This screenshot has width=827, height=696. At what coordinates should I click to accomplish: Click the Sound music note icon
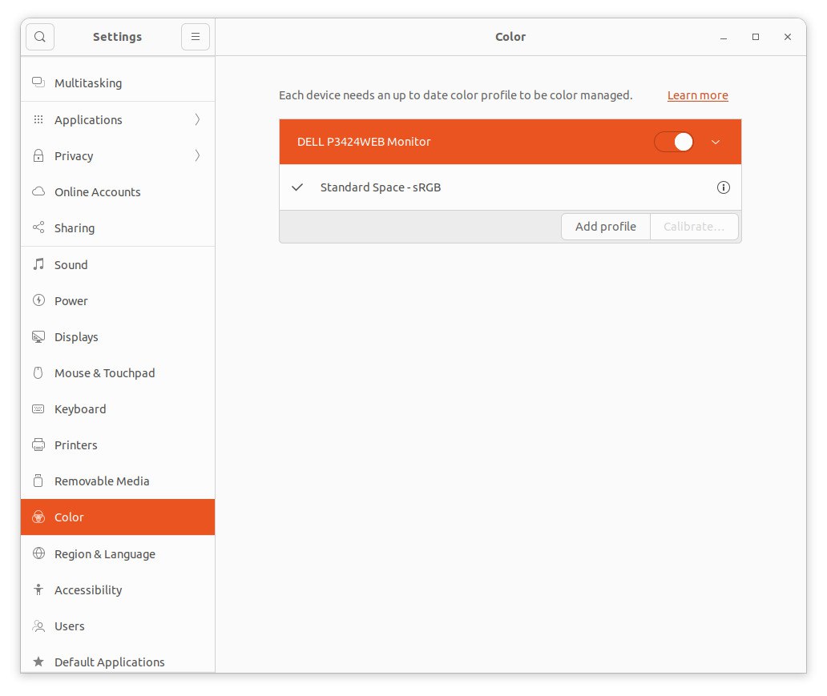(x=38, y=264)
